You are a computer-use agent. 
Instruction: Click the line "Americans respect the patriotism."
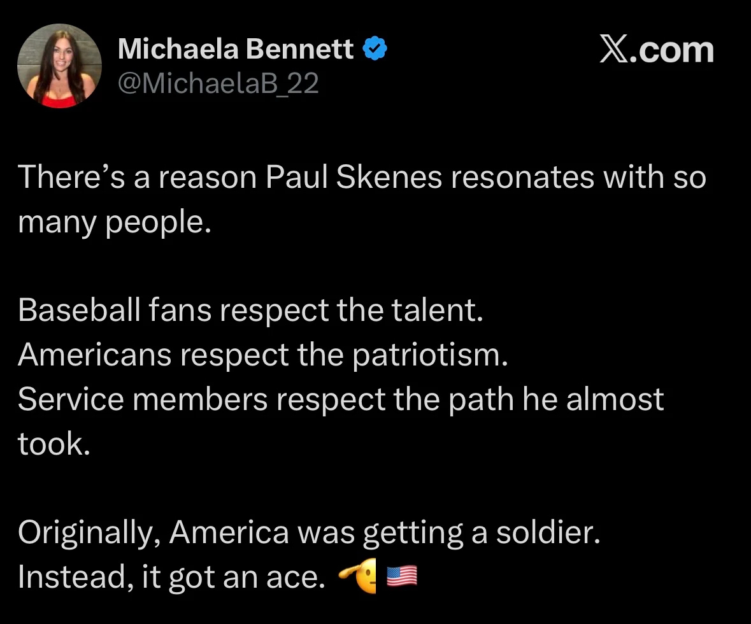263,355
